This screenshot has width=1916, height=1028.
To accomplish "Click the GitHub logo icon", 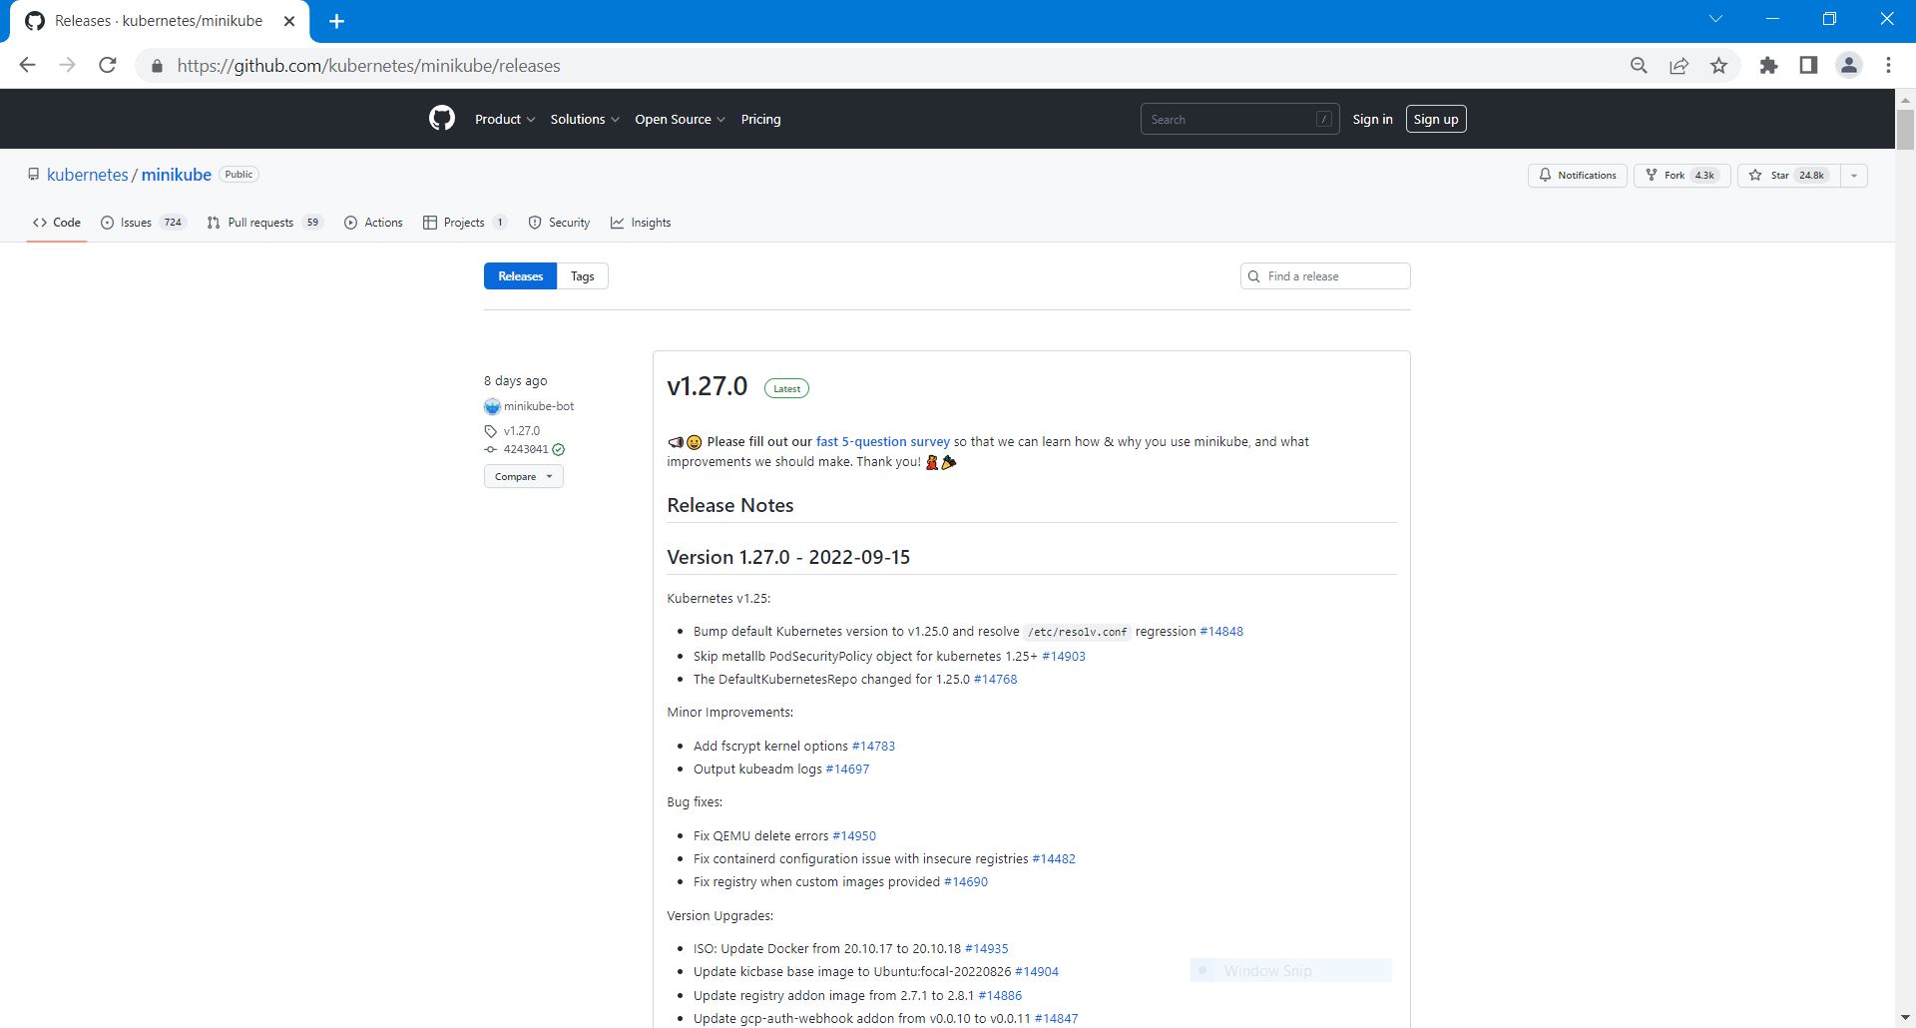I will (441, 119).
